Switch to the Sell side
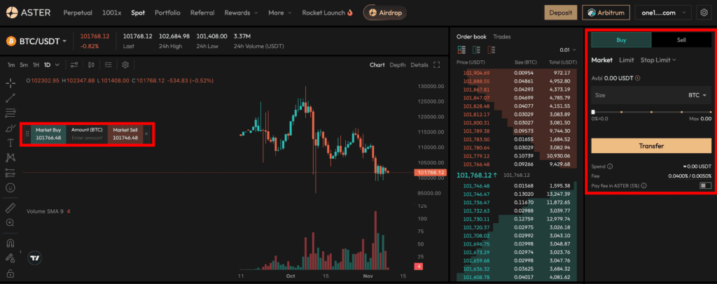Image resolution: width=717 pixels, height=284 pixels. click(x=681, y=40)
